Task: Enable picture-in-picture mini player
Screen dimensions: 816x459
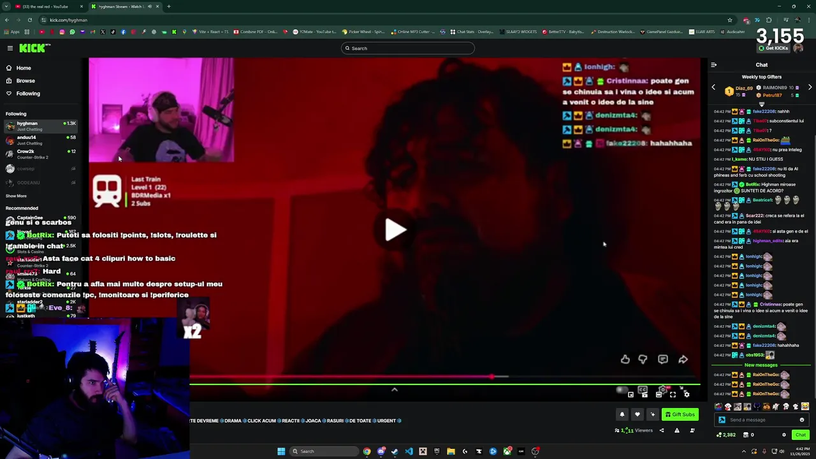Action: pyautogui.click(x=630, y=395)
